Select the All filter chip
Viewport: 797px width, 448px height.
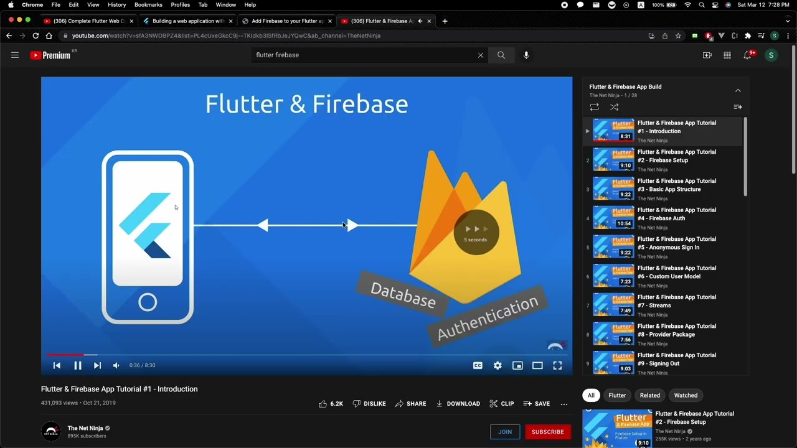click(x=591, y=396)
